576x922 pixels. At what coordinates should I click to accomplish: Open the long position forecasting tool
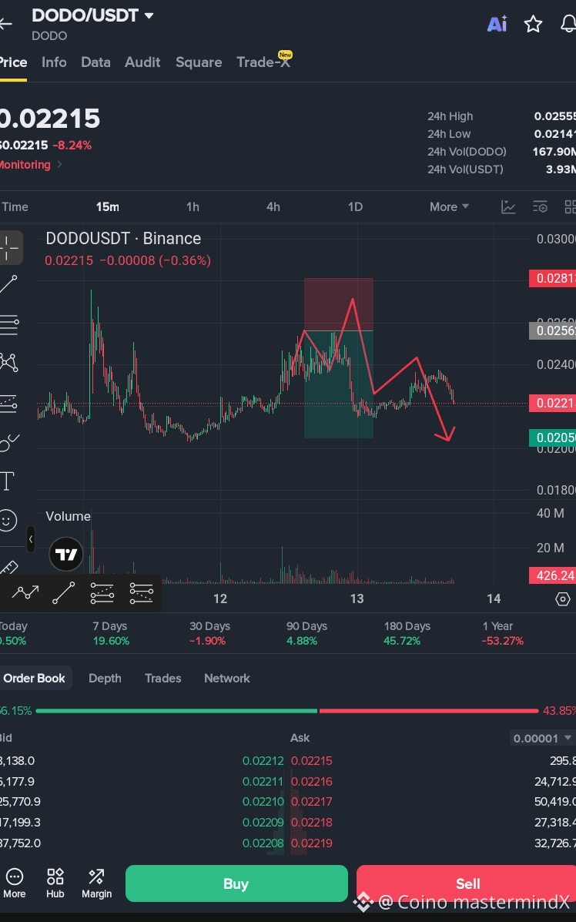point(8,403)
